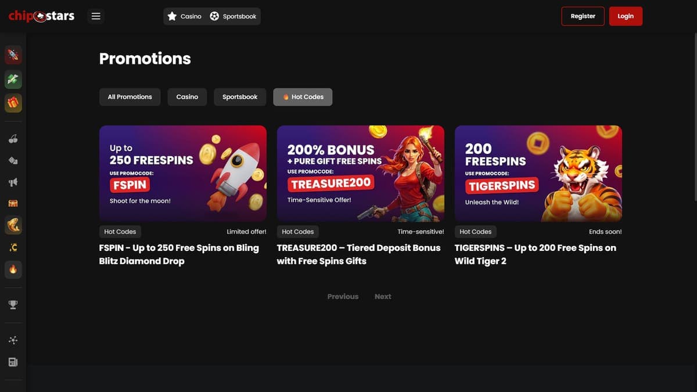Open the red gift box sidebar icon
Screen dimensions: 697x392
[13, 103]
